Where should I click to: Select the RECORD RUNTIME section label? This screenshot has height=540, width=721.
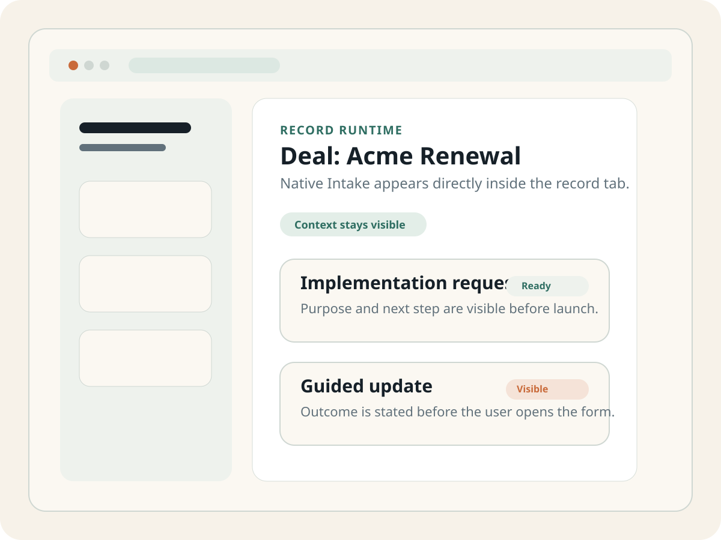341,130
